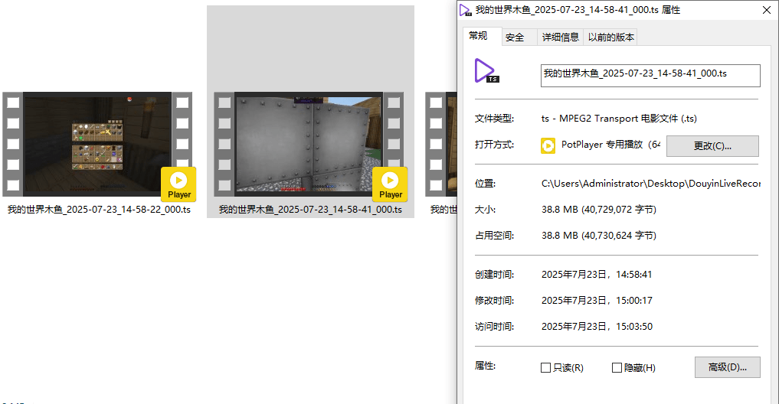Screen dimensions: 779x404
Task: Toggle the 隐藏(H) hidden checkbox
Action: coord(617,368)
